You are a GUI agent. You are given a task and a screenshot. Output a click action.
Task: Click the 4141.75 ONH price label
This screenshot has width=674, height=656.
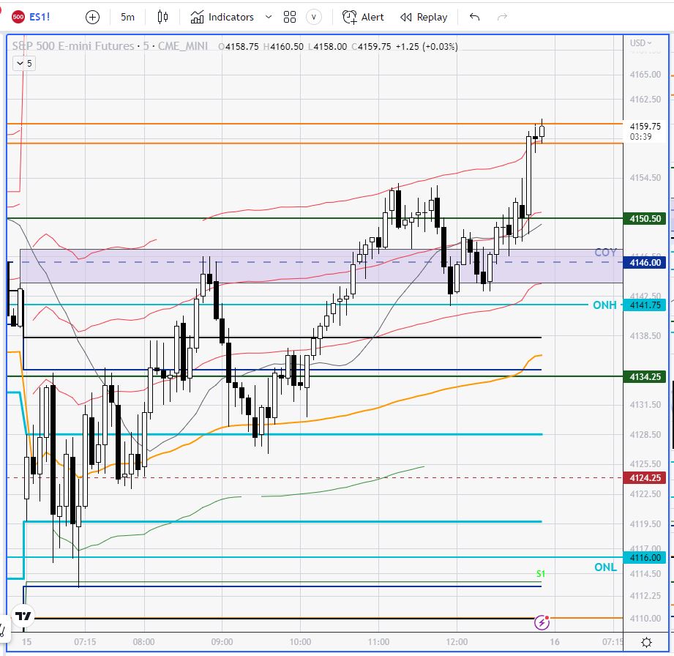point(644,305)
